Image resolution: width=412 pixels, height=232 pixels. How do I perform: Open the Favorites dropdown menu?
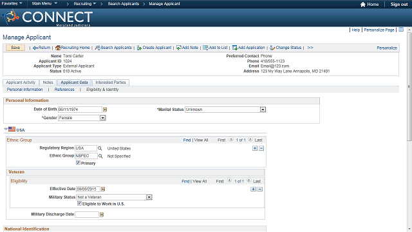point(12,3)
